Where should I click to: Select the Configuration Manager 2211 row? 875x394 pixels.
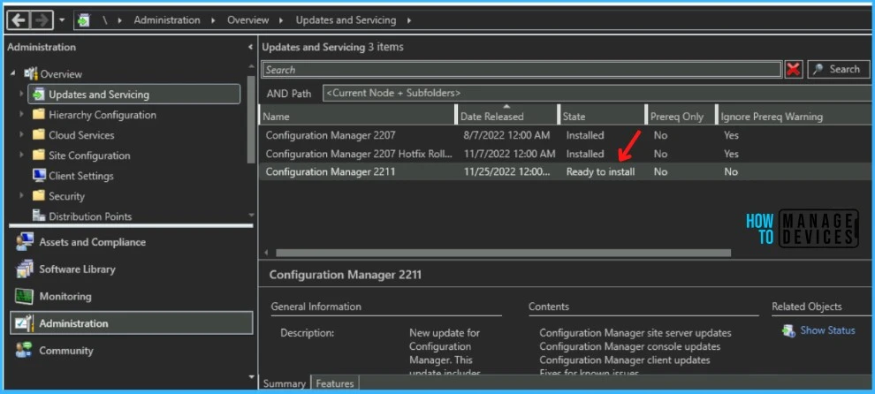pos(567,172)
